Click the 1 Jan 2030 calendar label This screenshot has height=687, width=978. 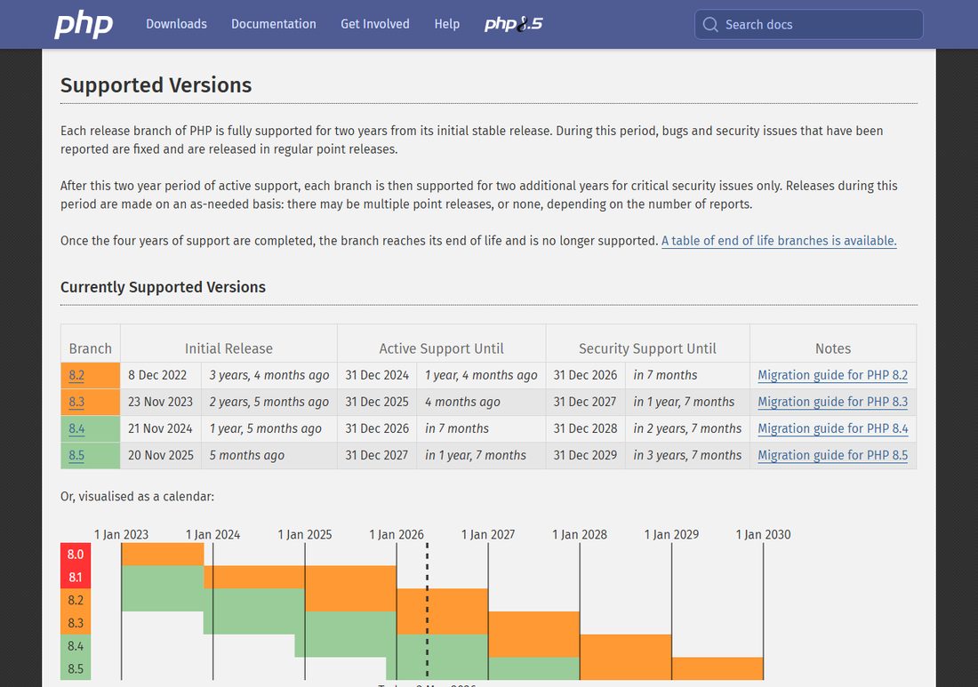(764, 535)
